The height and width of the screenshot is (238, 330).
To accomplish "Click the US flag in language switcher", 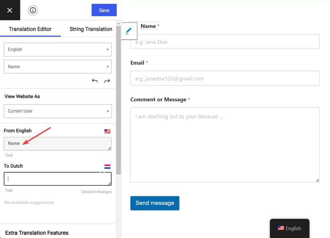I will 281,228.
